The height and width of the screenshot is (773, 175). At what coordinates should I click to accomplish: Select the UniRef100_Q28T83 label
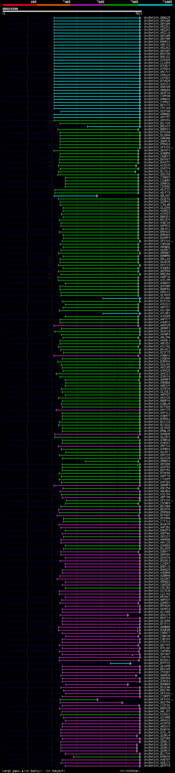(x=157, y=467)
